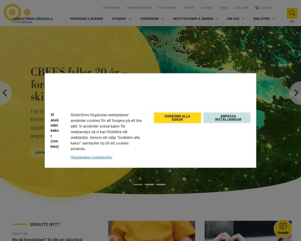Screen dimensions: 301x241
Task: Click the Södertörns högskola logo
Action: (x=28, y=14)
